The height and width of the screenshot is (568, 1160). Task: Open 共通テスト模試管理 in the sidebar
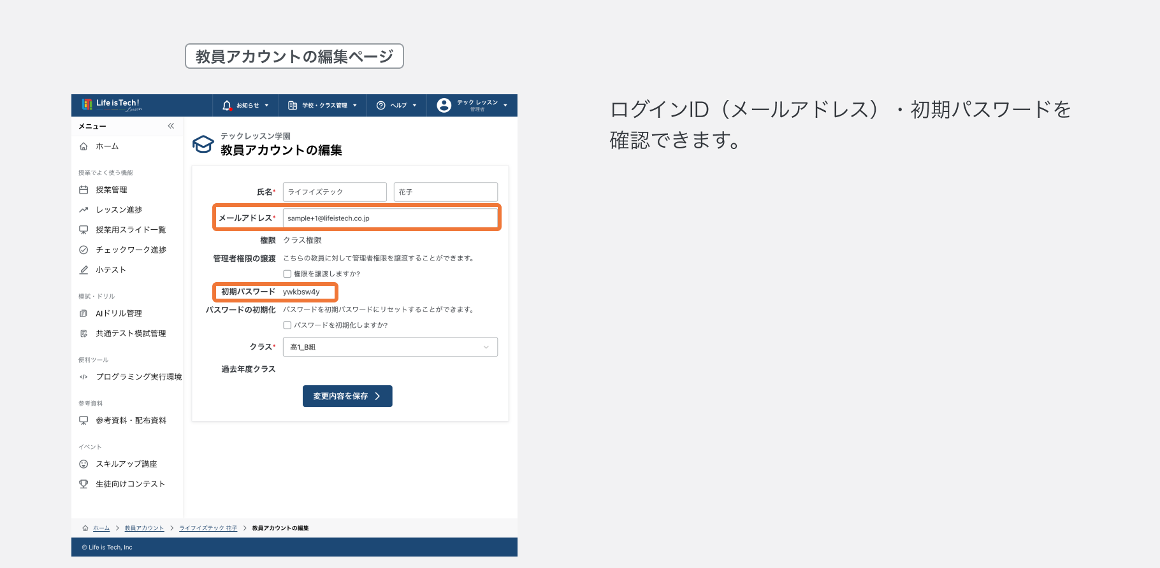click(x=131, y=334)
